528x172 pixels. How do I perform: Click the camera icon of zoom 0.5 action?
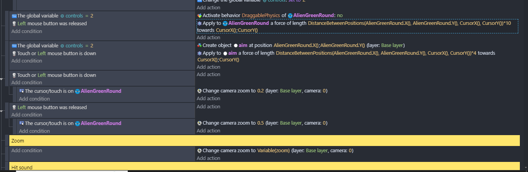click(199, 123)
